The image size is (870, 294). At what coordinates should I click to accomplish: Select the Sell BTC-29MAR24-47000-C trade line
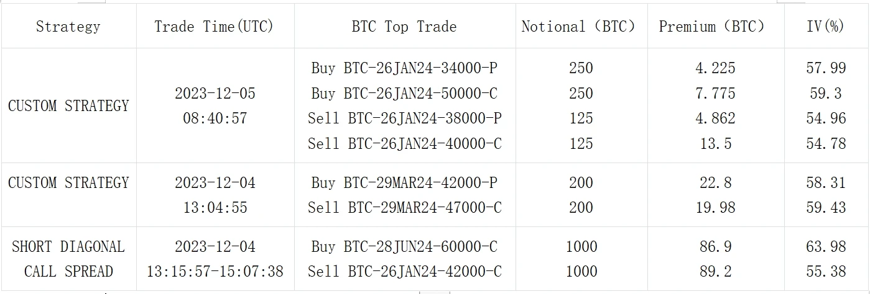[x=404, y=208]
